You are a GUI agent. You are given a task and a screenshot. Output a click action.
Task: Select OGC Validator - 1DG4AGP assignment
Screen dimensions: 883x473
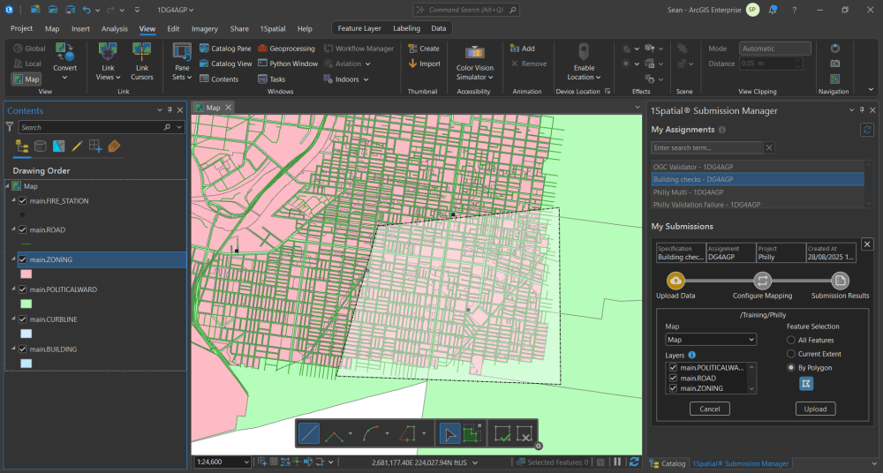point(758,167)
